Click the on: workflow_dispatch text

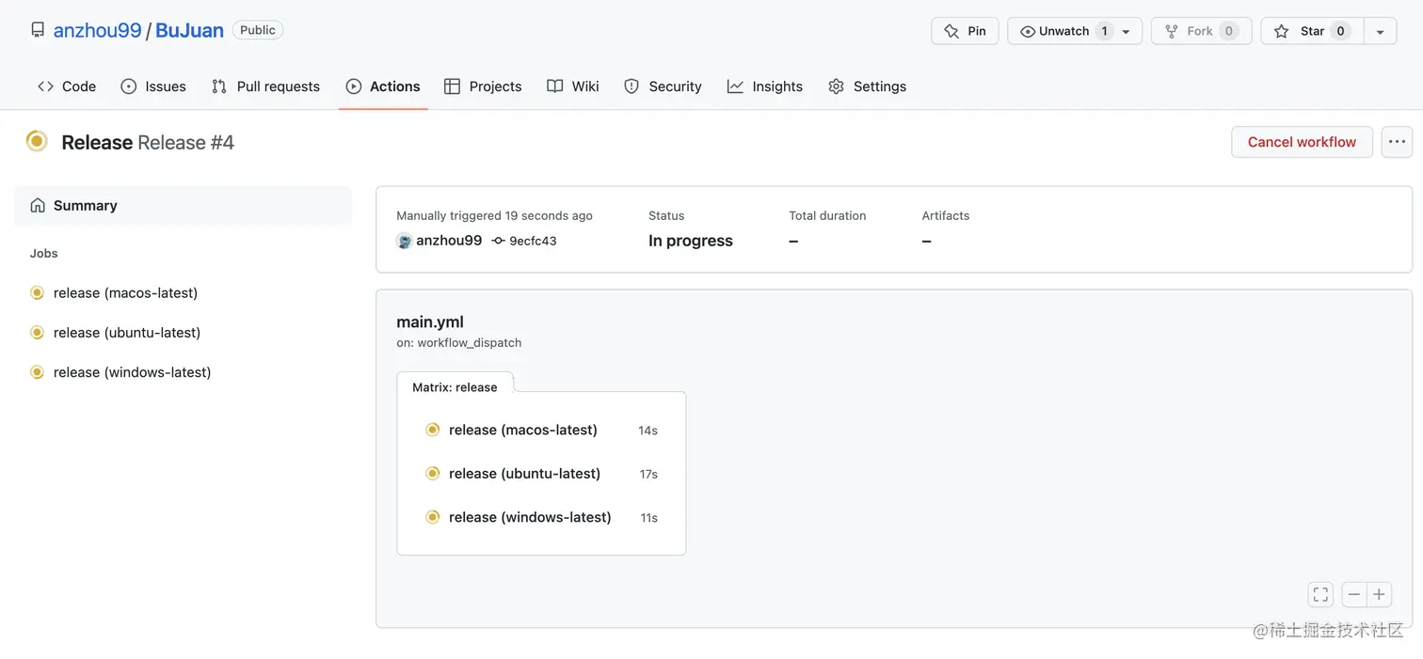(458, 343)
